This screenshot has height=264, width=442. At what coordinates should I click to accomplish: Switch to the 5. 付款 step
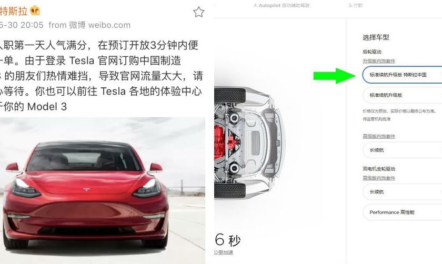[x=356, y=5]
